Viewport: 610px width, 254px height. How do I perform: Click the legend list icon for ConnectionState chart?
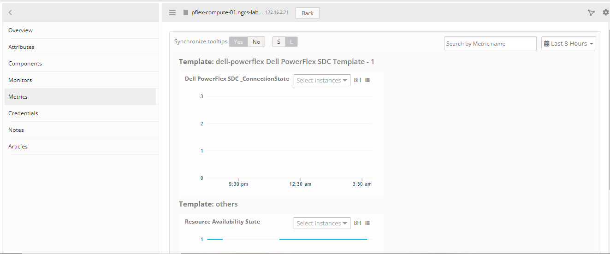pyautogui.click(x=367, y=80)
